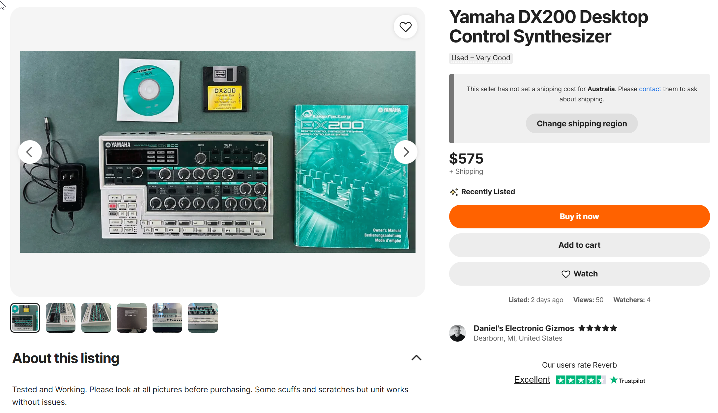Open Daniel's Electronic Gizmos shop
The width and height of the screenshot is (718, 413).
tap(524, 328)
